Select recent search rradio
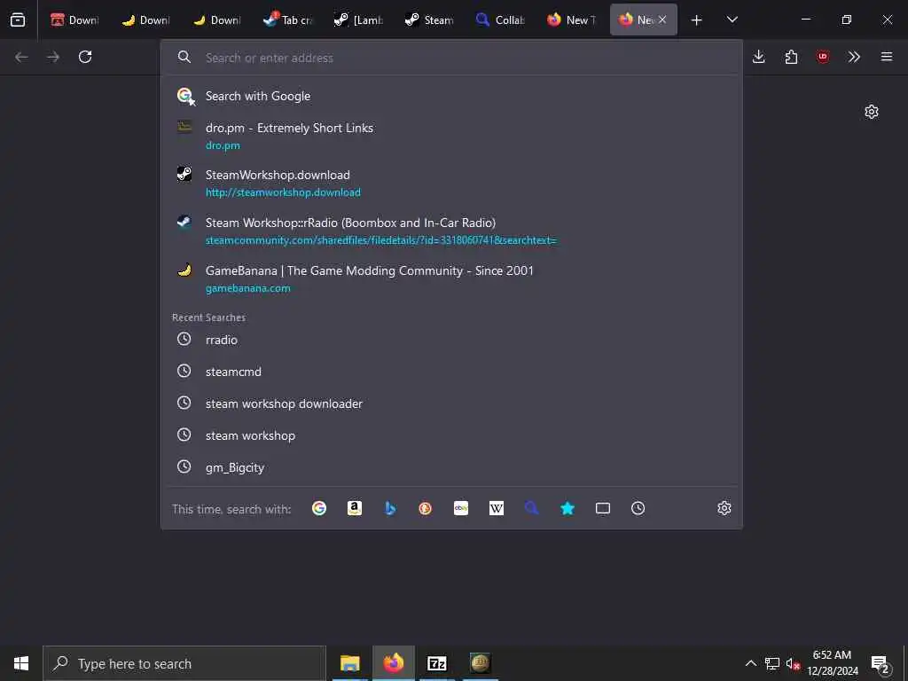This screenshot has height=681, width=908. pyautogui.click(x=451, y=340)
